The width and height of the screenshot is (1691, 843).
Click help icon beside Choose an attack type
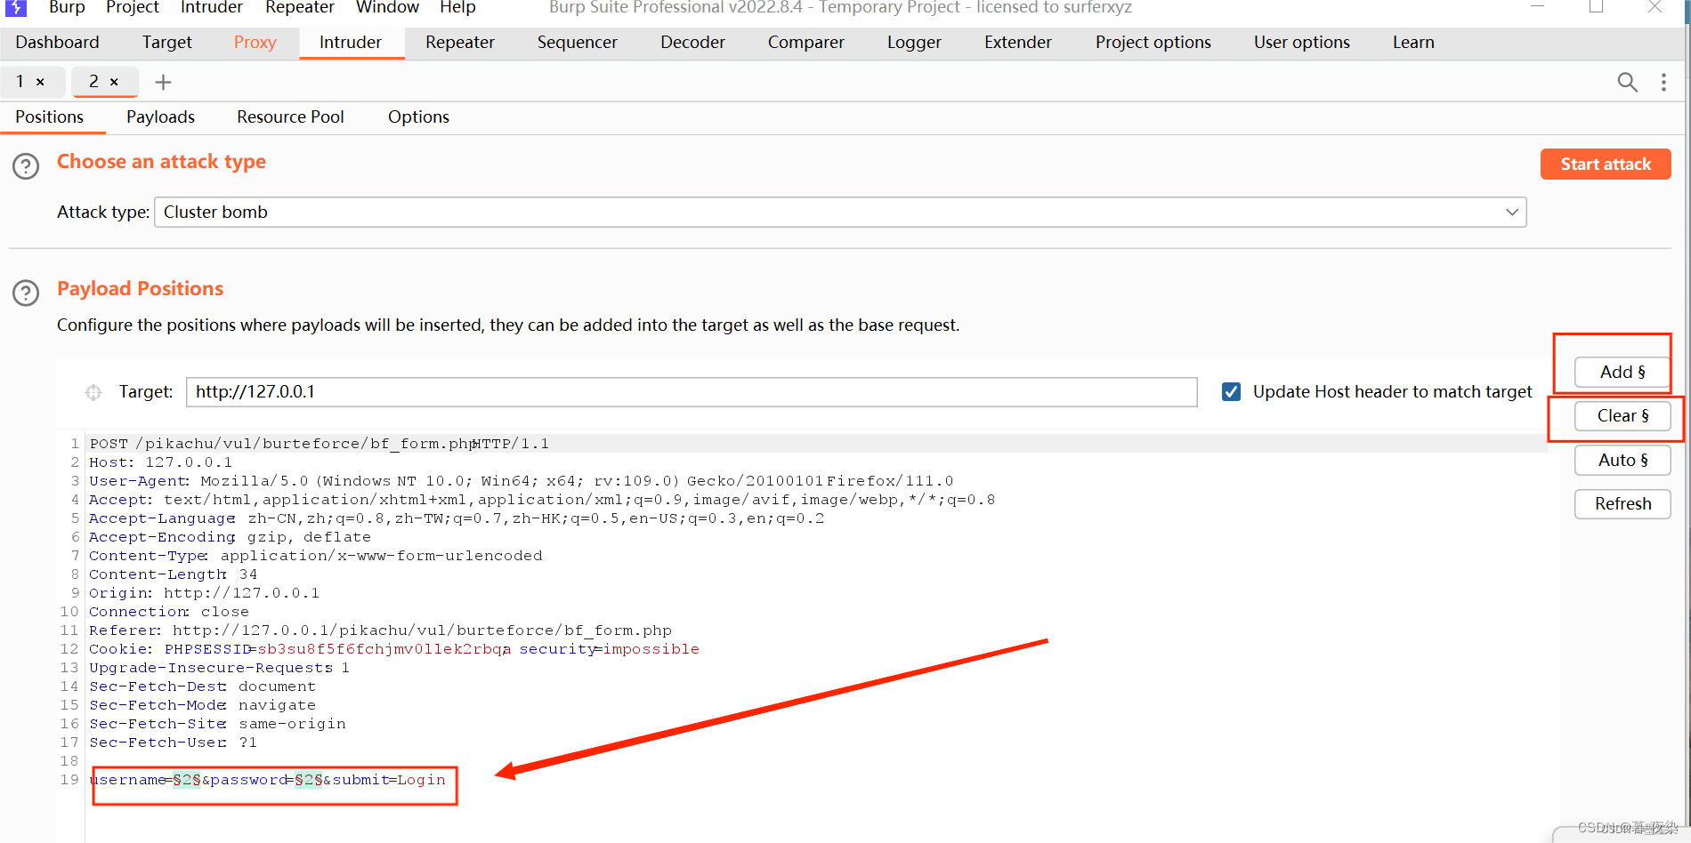pos(26,166)
